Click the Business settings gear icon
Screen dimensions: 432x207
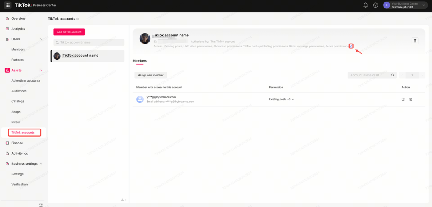(8, 164)
